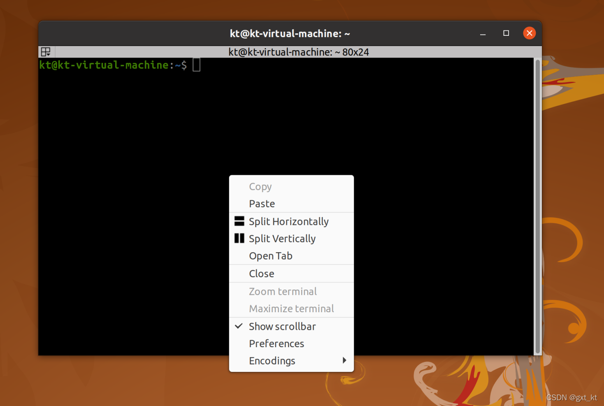The height and width of the screenshot is (406, 604).
Task: Select Paste from the context menu
Action: [x=262, y=203]
